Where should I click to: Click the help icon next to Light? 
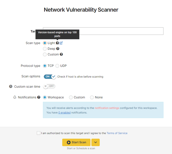coord(57,43)
